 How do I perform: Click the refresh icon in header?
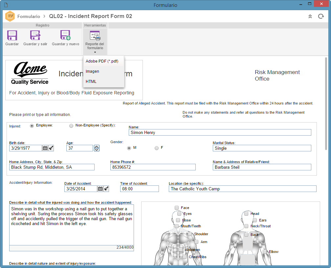(321, 16)
